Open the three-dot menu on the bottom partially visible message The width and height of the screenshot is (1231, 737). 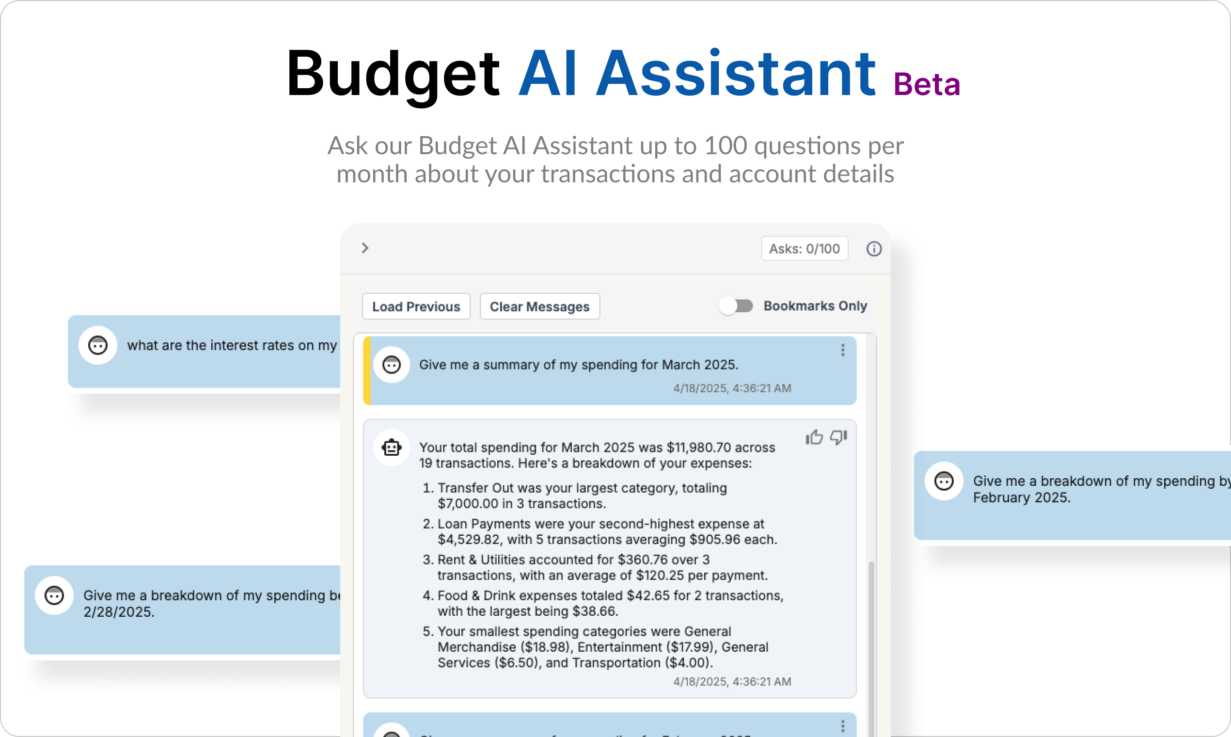843,726
